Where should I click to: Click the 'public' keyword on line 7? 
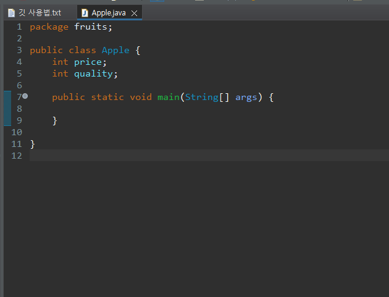pos(69,98)
